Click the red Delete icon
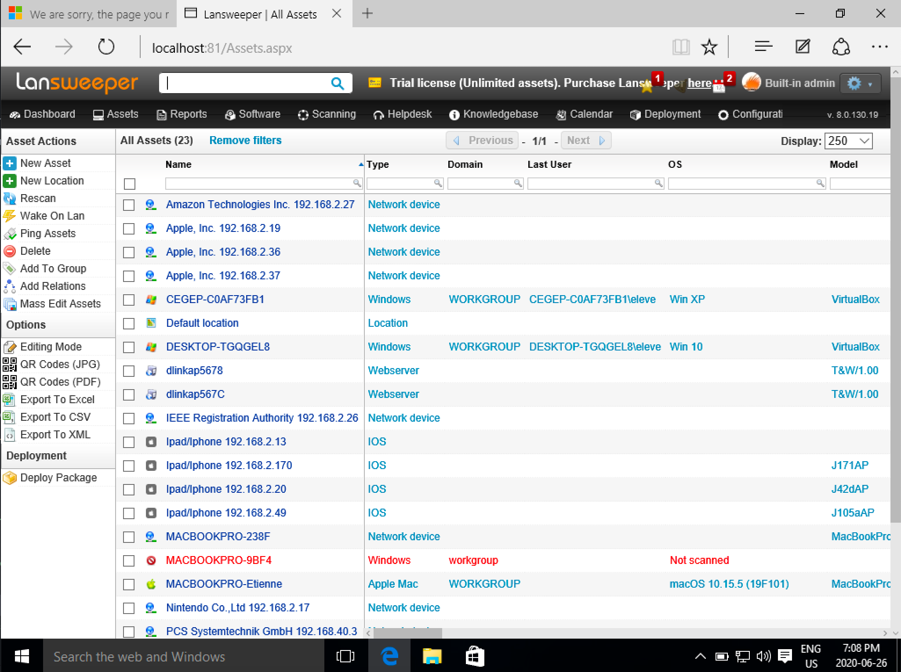Screen dimensions: 901x672 [x=10, y=251]
